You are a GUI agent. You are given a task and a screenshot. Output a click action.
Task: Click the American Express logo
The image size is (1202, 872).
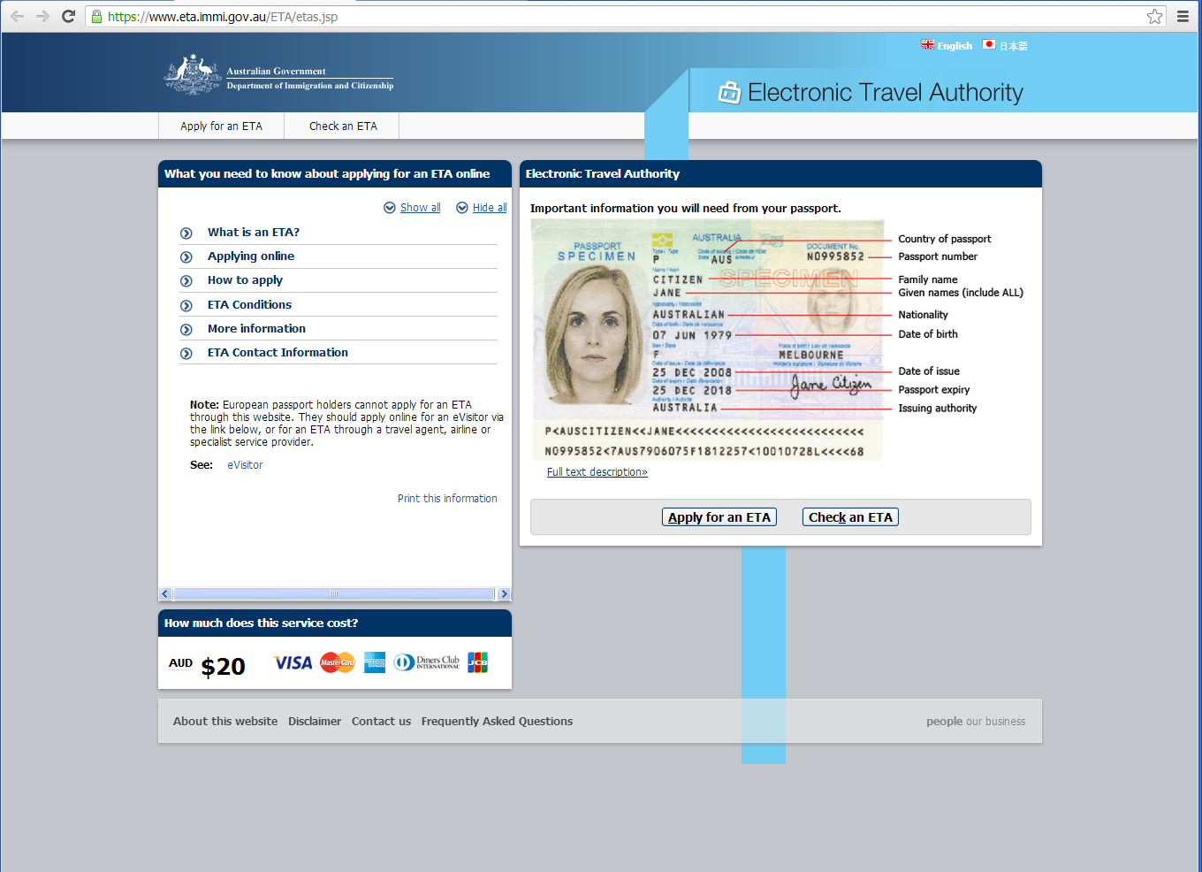click(375, 662)
